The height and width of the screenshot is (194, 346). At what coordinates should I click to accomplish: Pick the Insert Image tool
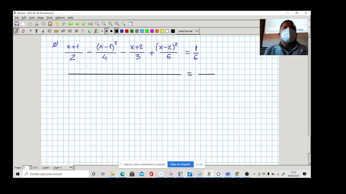pos(43,31)
